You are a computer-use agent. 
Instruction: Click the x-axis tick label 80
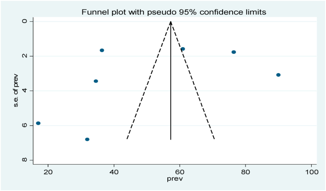245,172
